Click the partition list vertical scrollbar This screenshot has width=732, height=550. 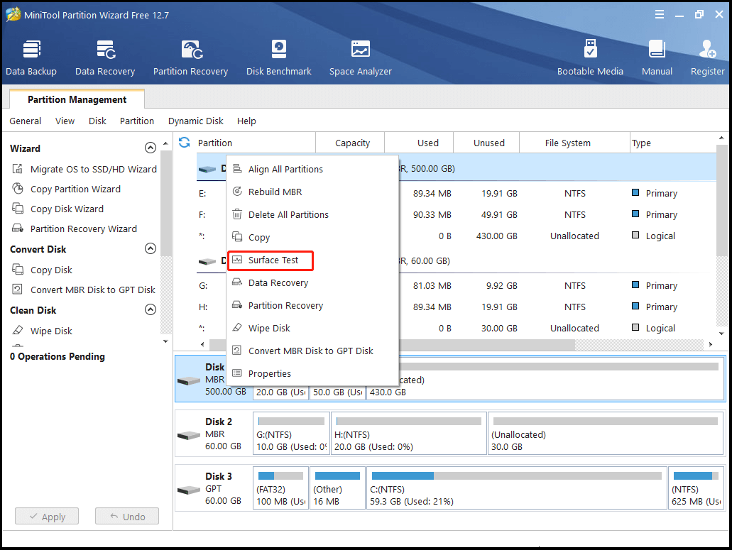721,201
